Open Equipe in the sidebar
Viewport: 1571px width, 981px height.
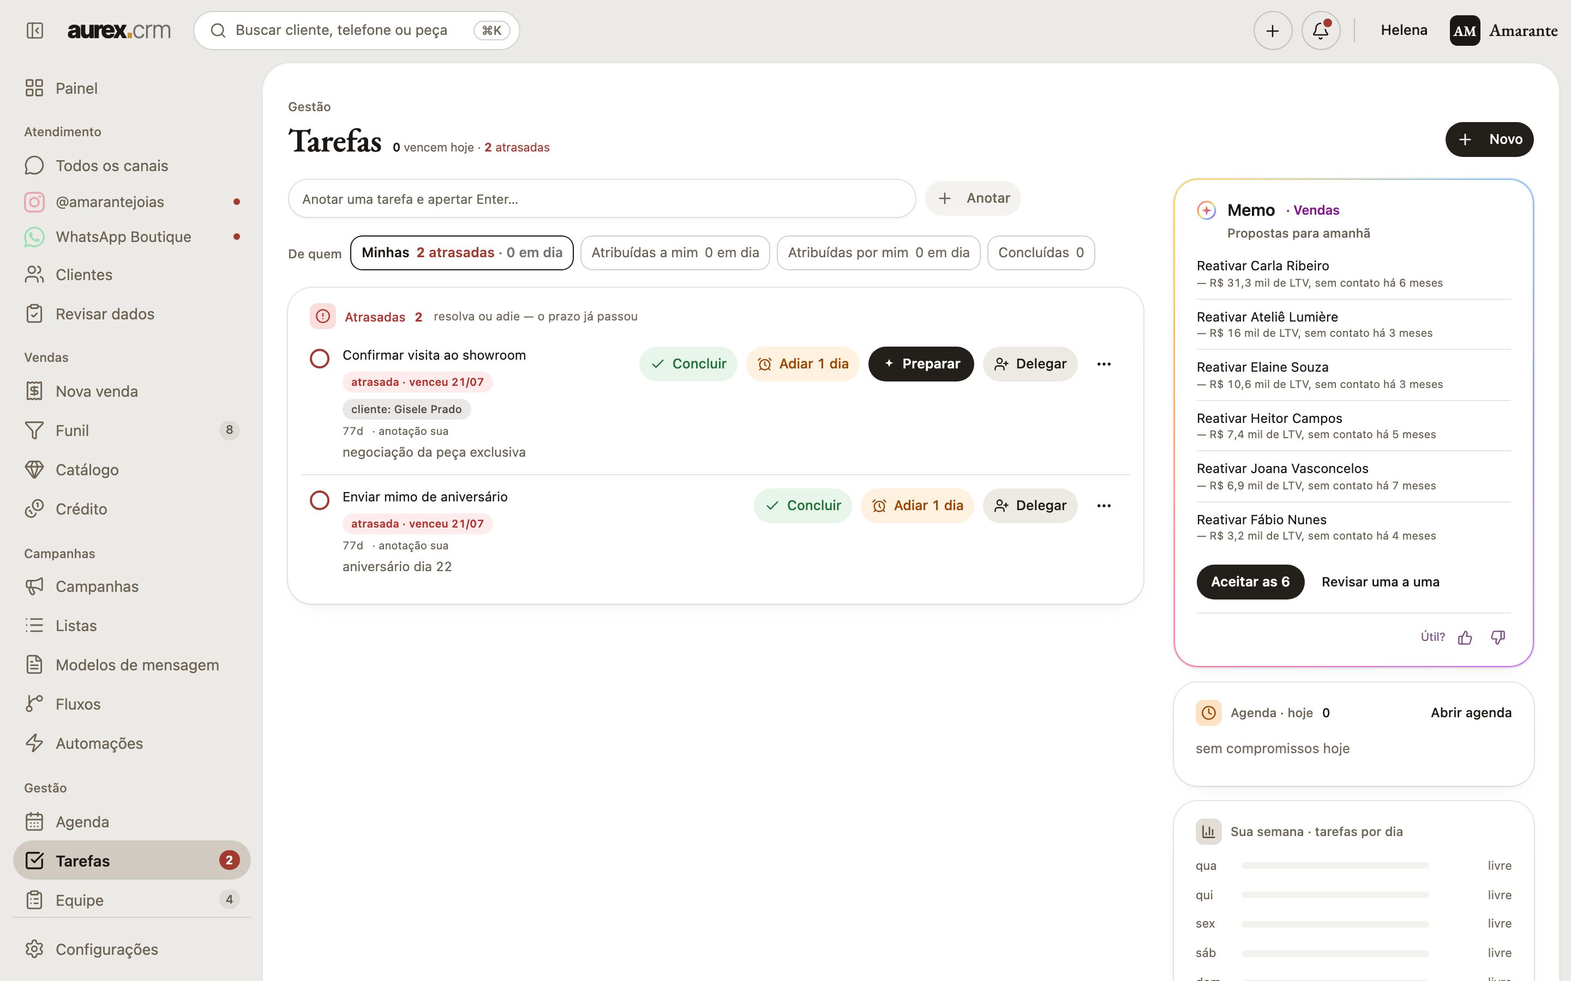point(132,900)
